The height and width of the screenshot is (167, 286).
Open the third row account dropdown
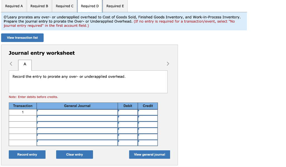[77, 124]
